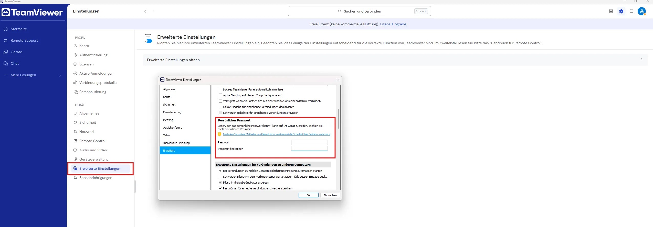Click the Allgemeines monitor icon

[x=75, y=113]
